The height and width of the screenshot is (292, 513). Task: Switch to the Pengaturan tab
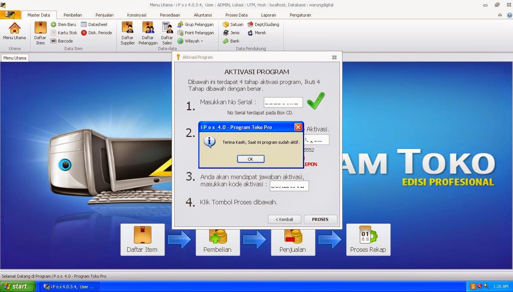pyautogui.click(x=300, y=15)
